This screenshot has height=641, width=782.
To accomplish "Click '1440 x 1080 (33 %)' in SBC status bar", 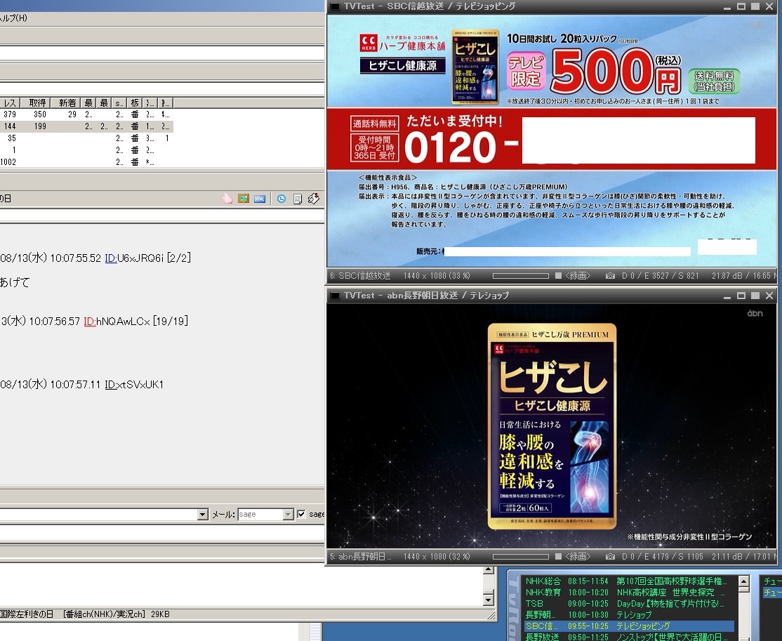I will coord(437,276).
